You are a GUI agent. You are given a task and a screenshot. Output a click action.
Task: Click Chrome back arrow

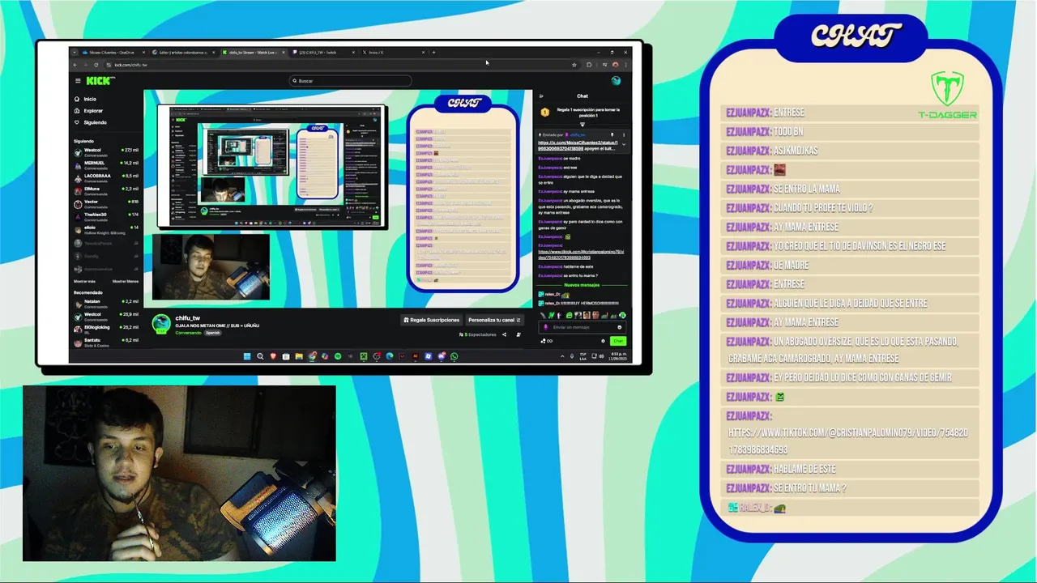click(75, 65)
